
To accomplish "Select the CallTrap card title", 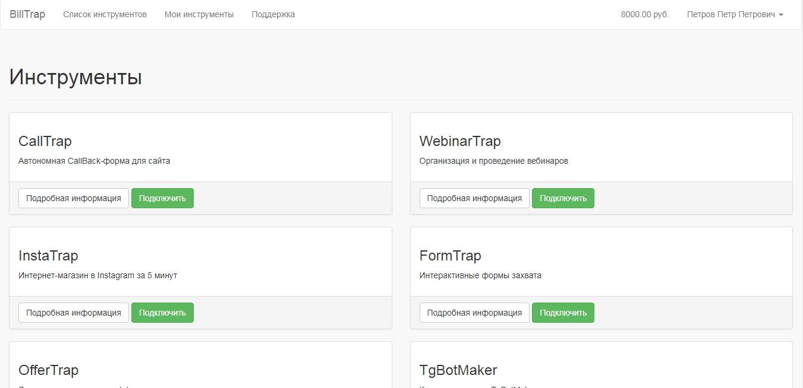I will pyautogui.click(x=45, y=141).
